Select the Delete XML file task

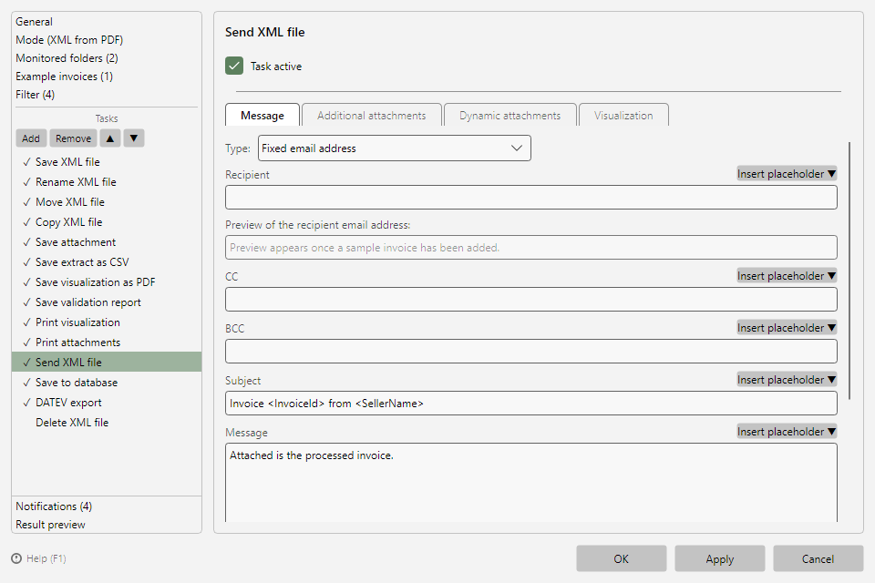coord(107,423)
